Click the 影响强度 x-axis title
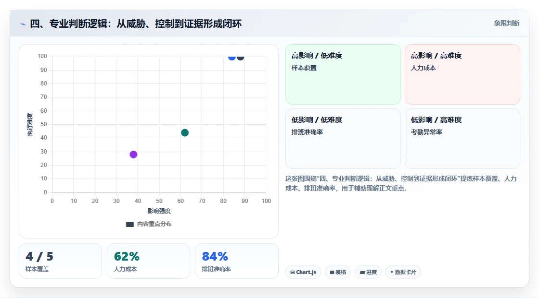 [159, 211]
